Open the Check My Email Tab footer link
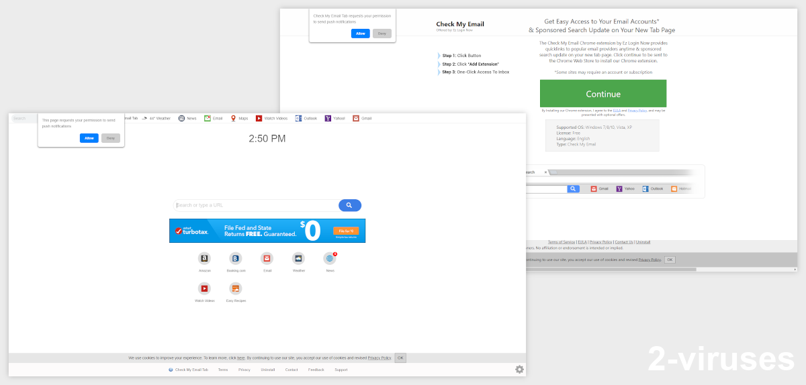The height and width of the screenshot is (385, 806). [188, 370]
